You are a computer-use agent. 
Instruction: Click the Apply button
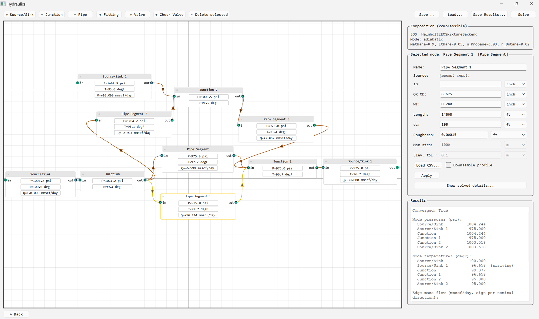[427, 176]
